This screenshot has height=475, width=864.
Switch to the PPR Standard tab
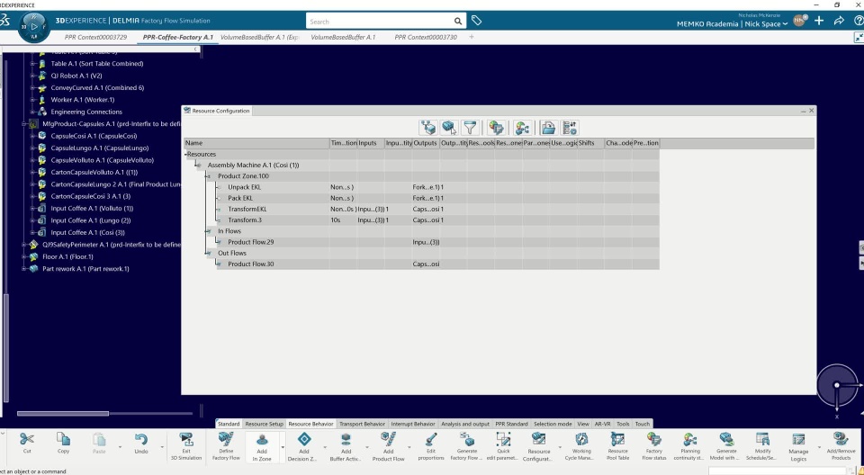tap(511, 424)
